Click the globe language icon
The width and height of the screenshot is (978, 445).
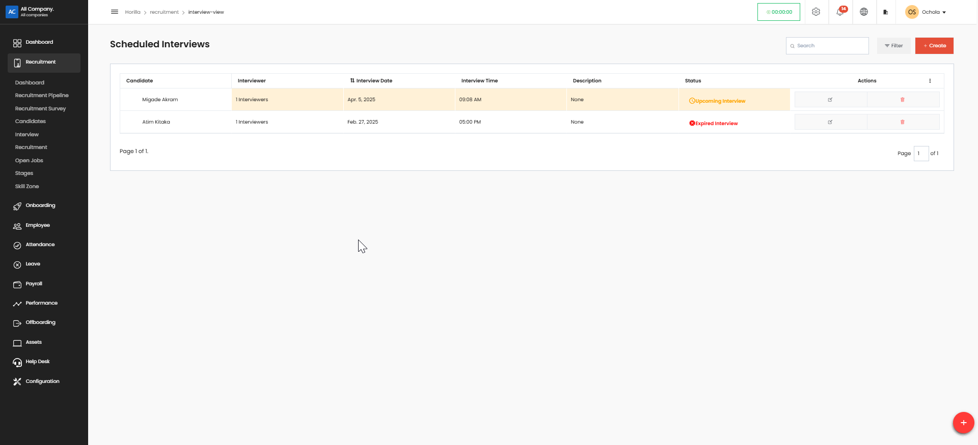pos(864,12)
